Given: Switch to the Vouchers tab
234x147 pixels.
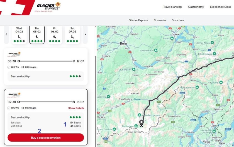Looking at the screenshot, I should [x=178, y=20].
